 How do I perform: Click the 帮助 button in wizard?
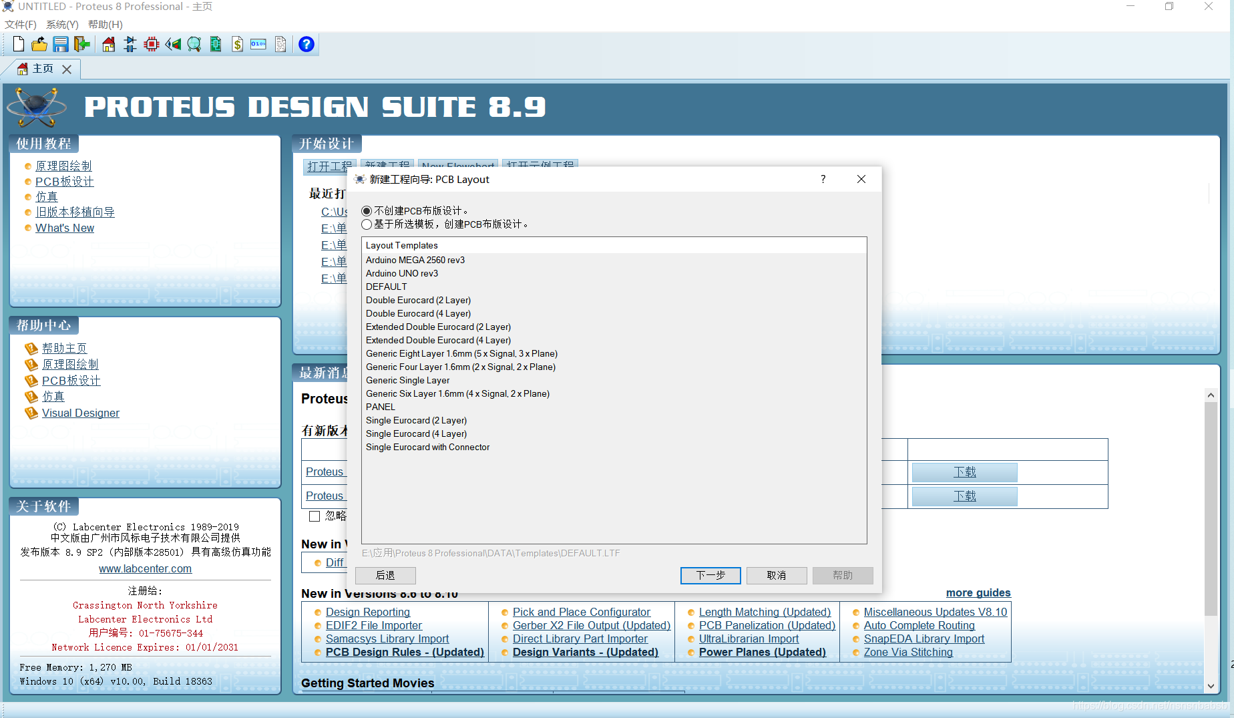[x=843, y=575]
